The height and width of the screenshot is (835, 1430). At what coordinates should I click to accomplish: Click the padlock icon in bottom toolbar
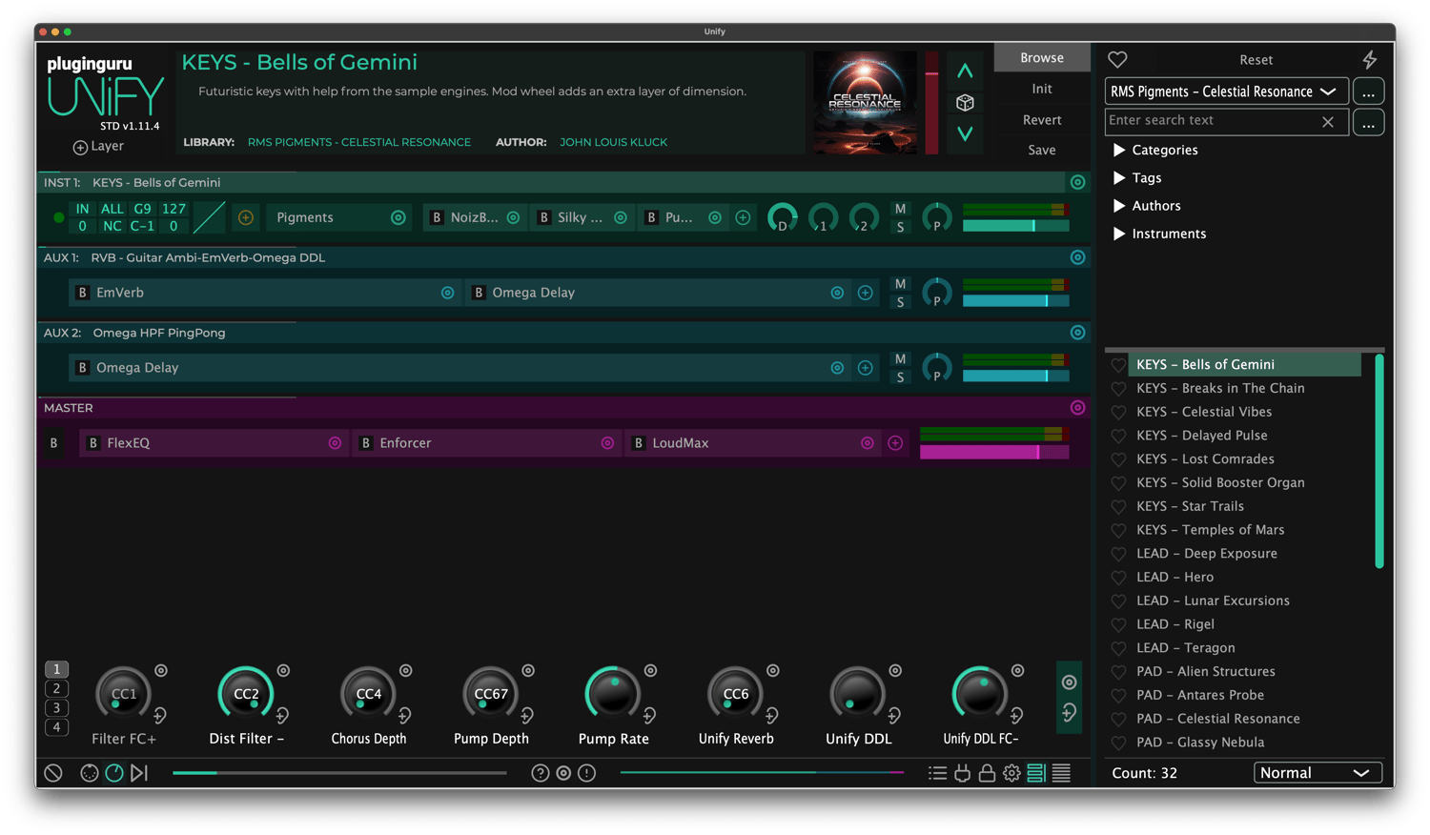(x=987, y=773)
